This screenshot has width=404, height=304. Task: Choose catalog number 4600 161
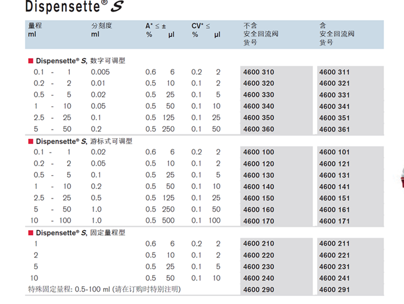[x=335, y=210]
